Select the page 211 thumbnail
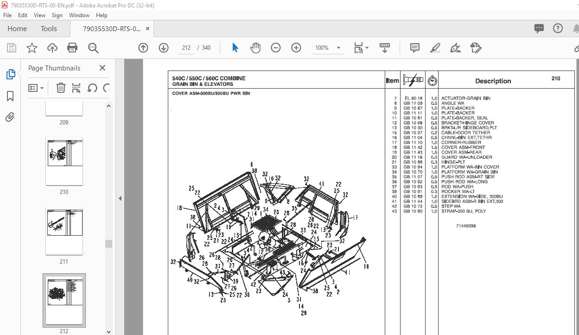This screenshot has height=335, width=579. [x=64, y=231]
